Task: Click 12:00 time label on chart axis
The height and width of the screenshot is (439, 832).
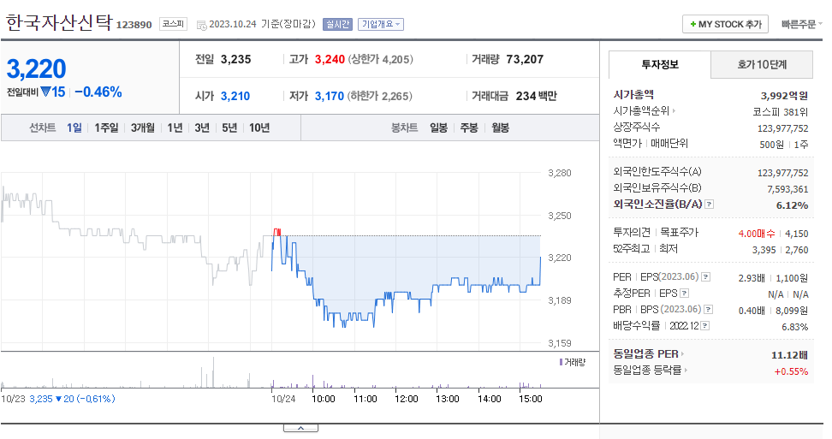Action: (407, 399)
